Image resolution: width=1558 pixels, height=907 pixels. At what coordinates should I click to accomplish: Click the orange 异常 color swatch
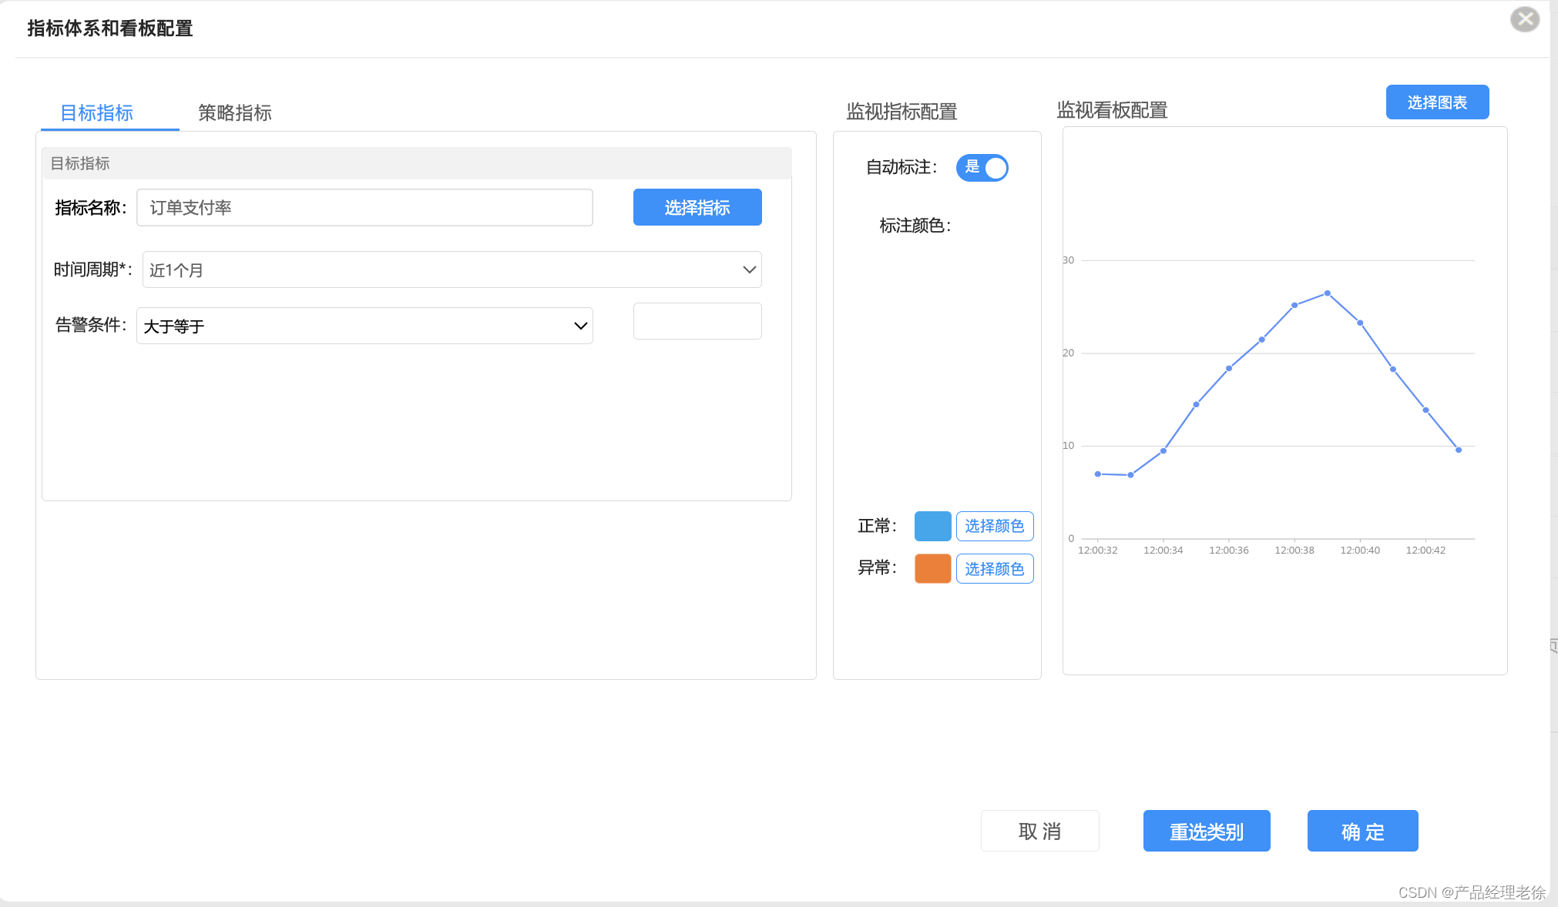pyautogui.click(x=932, y=568)
